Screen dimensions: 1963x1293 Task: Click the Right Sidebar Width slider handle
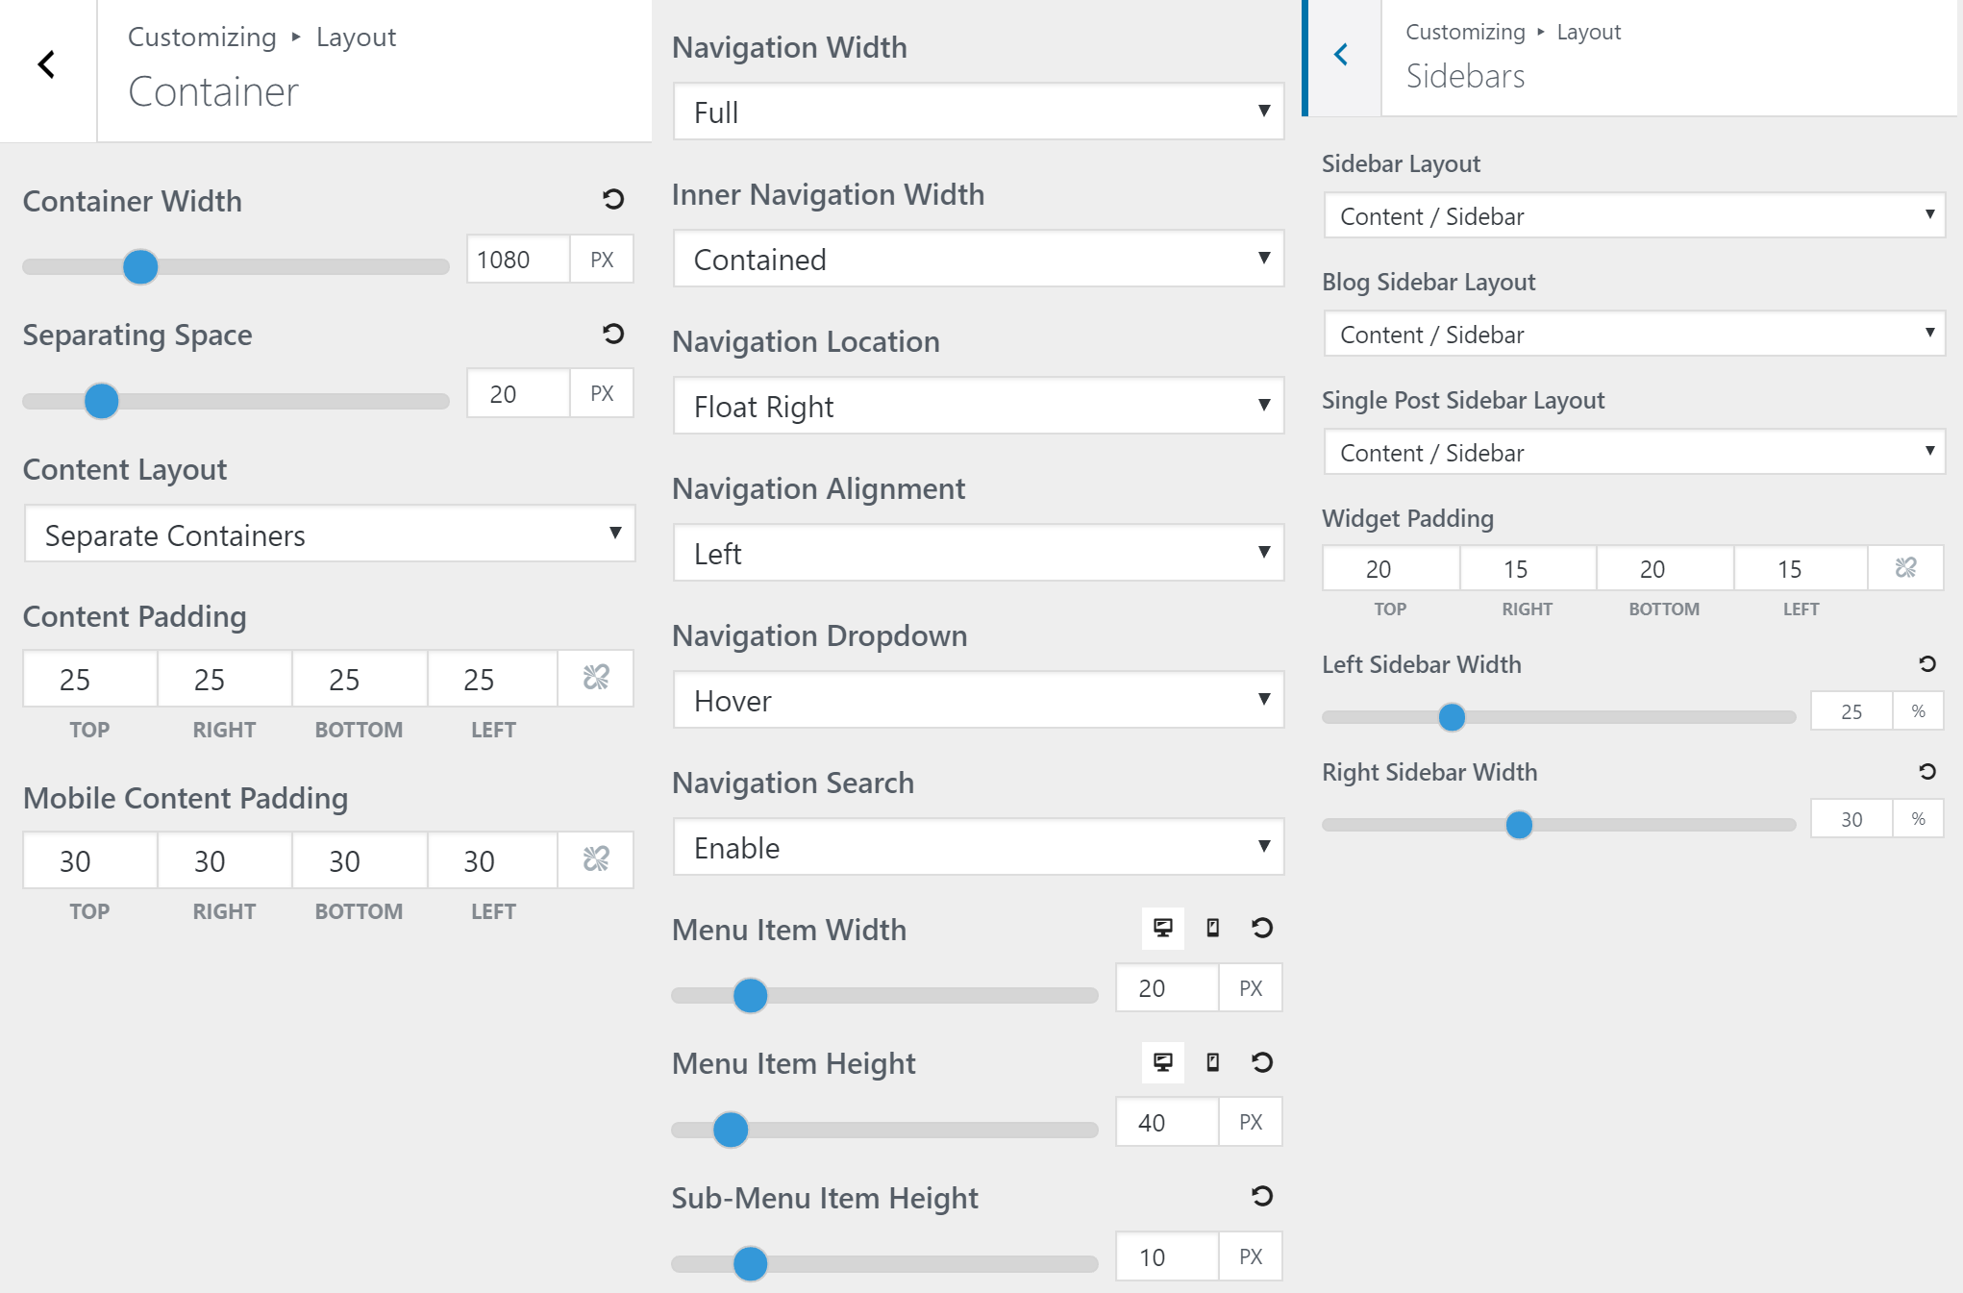1518,825
